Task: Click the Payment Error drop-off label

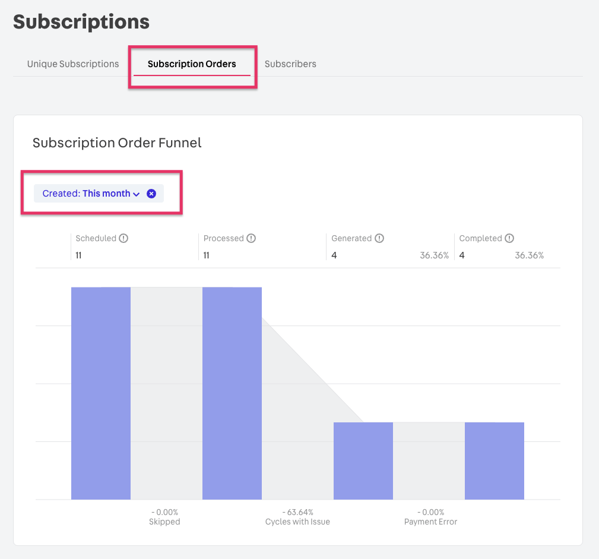Action: (430, 522)
